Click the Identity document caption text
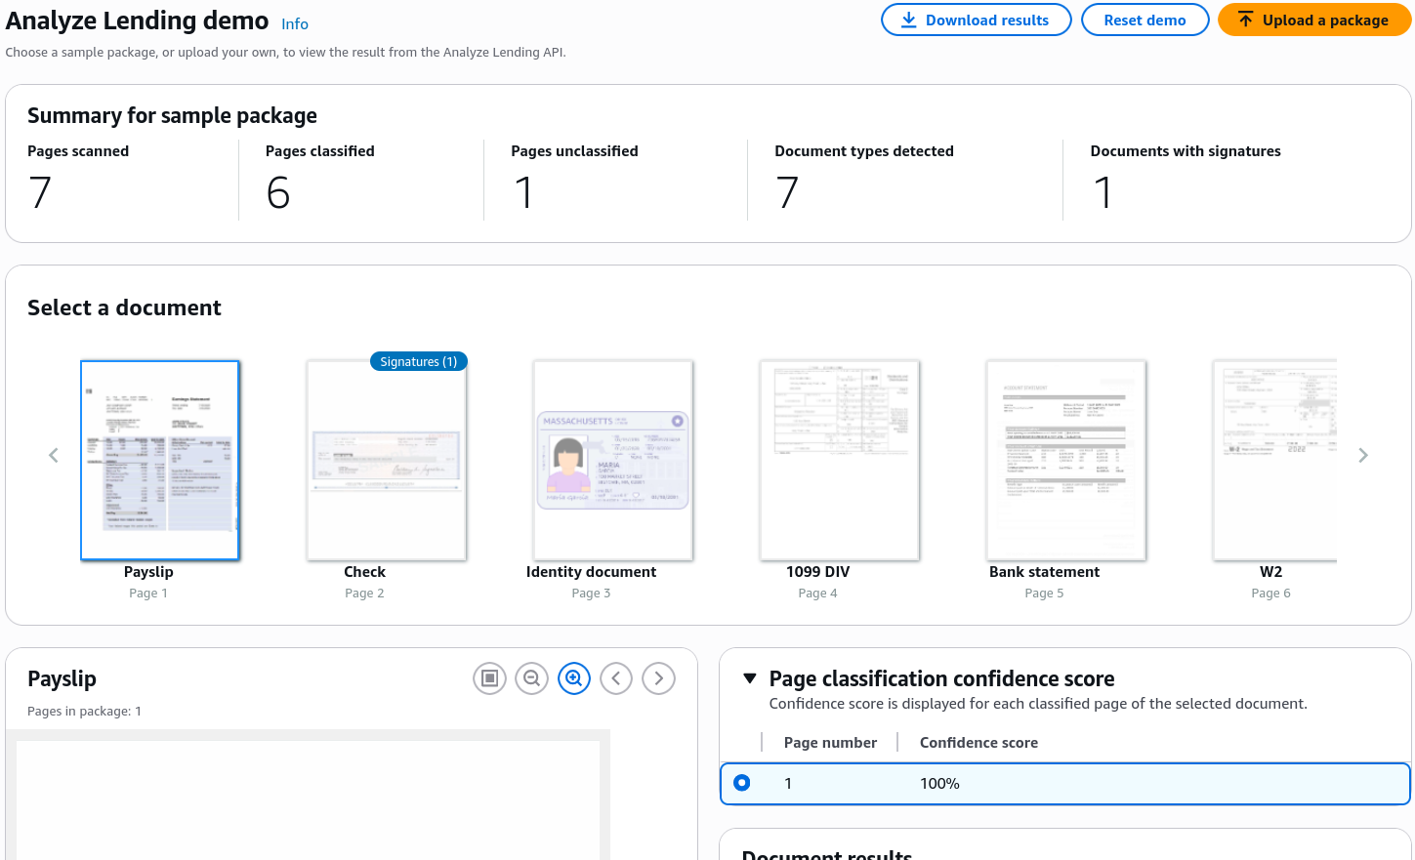This screenshot has height=860, width=1415. coord(591,572)
